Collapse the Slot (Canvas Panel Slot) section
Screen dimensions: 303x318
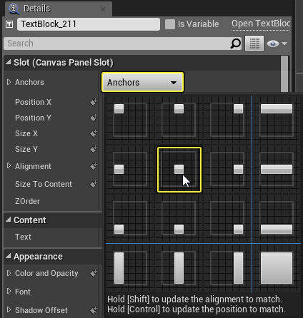coord(9,62)
